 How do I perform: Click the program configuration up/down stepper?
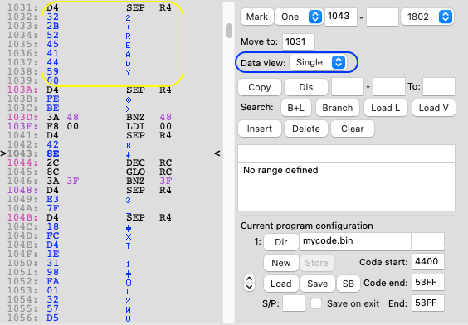tap(249, 283)
